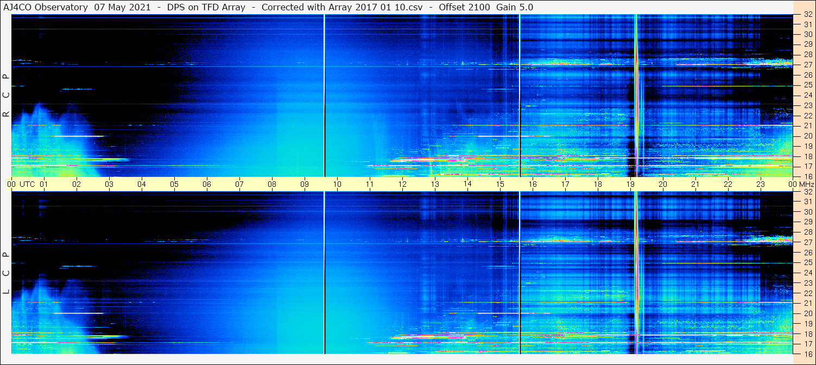
Task: Click the MHz unit label at the axis end
Action: [x=806, y=184]
